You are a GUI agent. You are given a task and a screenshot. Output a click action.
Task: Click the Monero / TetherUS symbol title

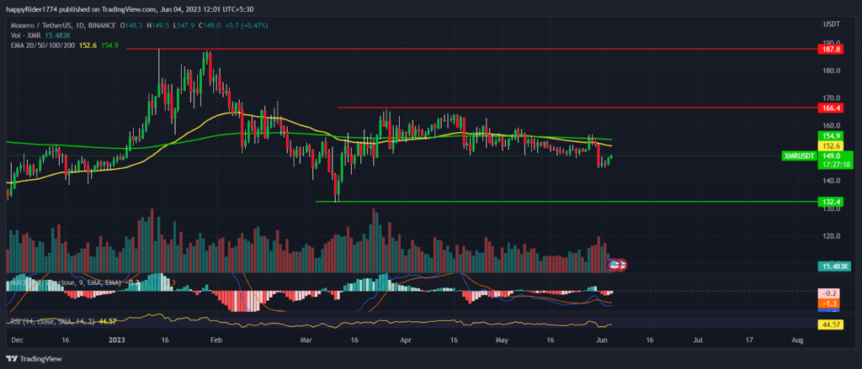(x=42, y=25)
